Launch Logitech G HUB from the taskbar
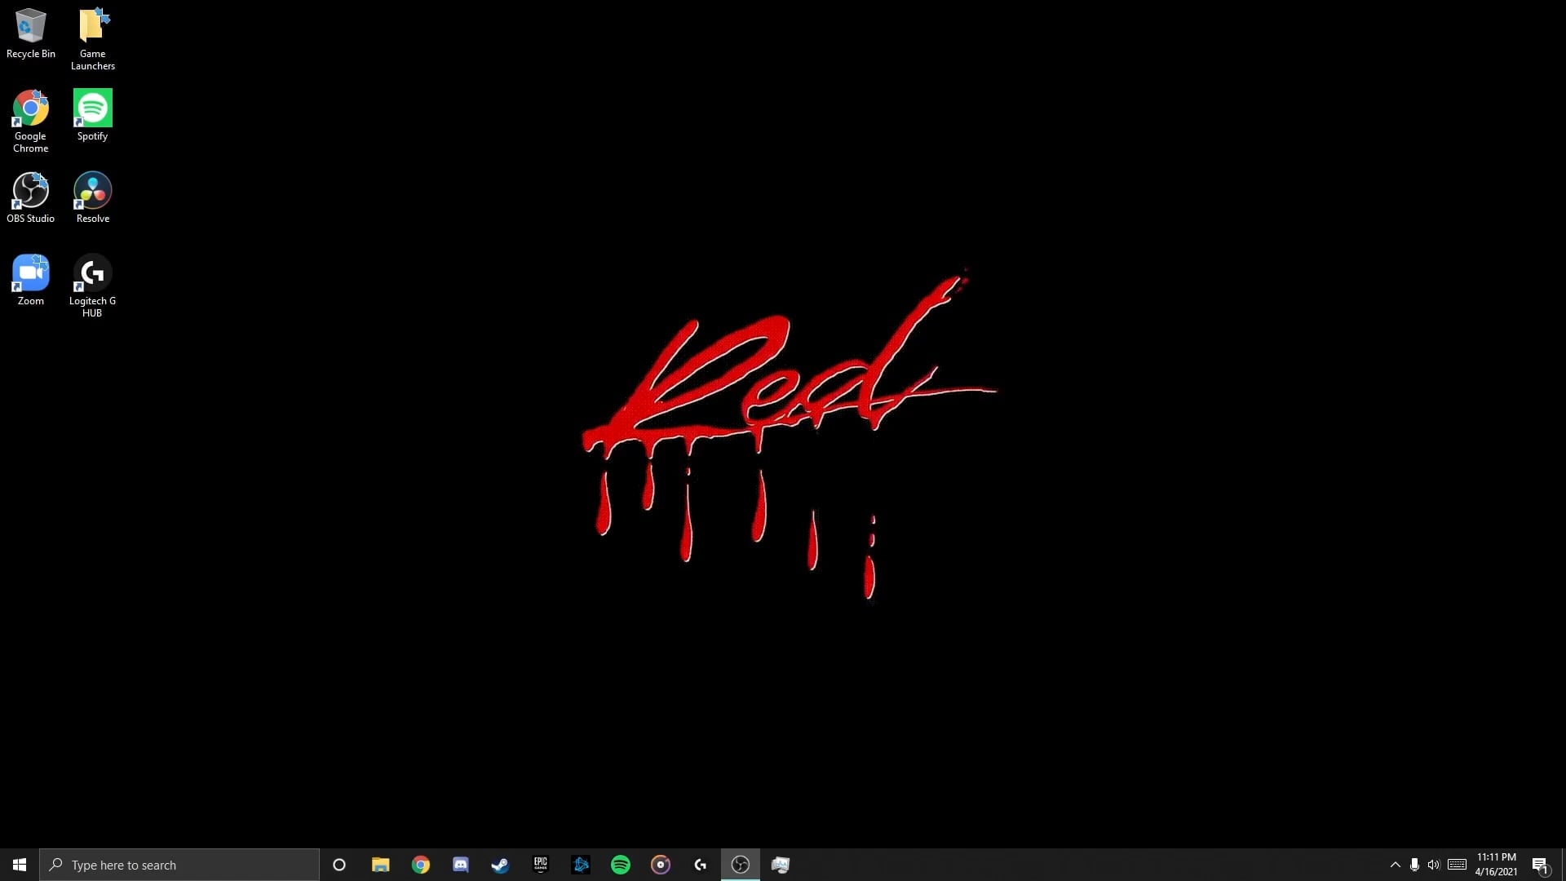 701,864
